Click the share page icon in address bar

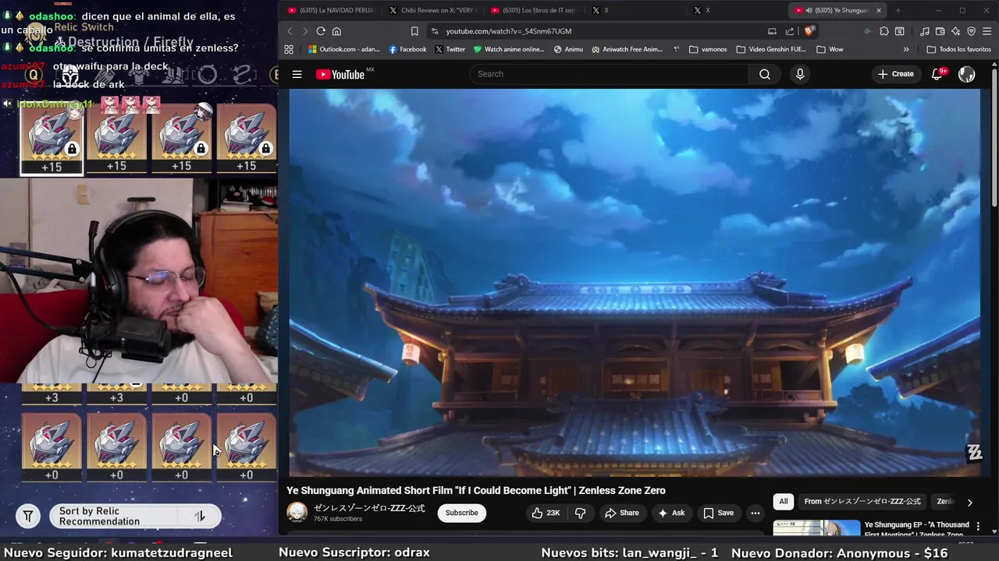(790, 31)
